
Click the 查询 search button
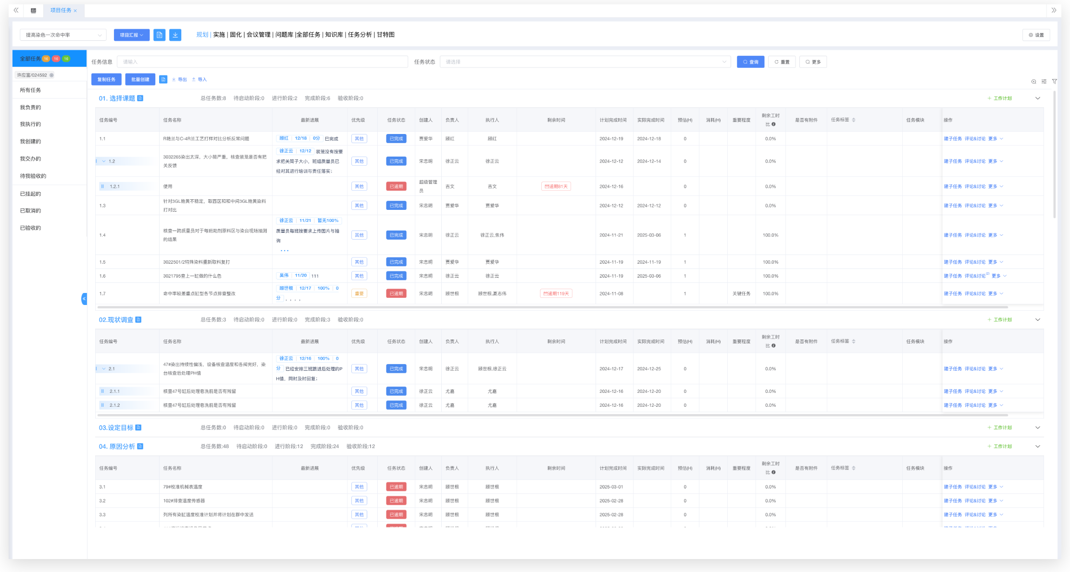[x=750, y=62]
